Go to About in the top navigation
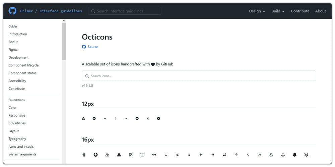The image size is (335, 167). (x=321, y=11)
